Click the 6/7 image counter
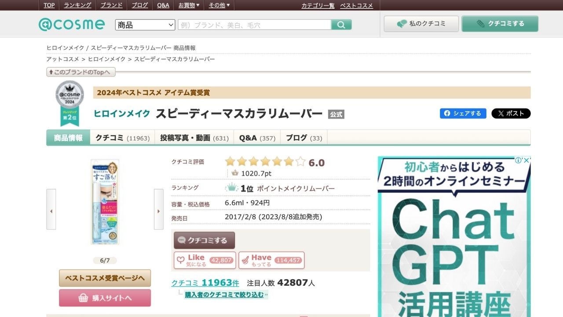Image resolution: width=563 pixels, height=317 pixels. [105, 260]
